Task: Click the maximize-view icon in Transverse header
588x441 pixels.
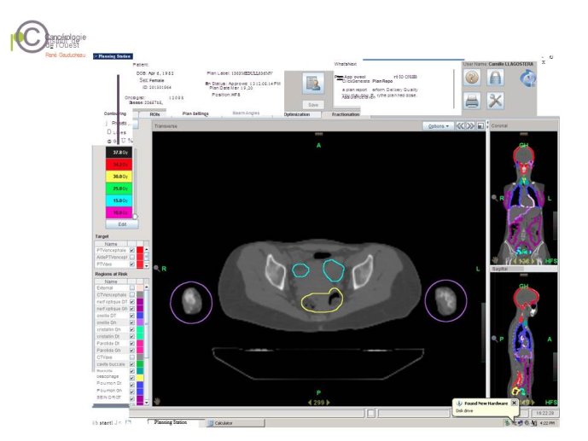Action: coord(480,126)
